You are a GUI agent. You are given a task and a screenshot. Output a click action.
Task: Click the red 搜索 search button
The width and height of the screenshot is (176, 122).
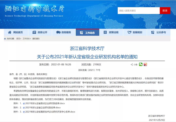165,10
